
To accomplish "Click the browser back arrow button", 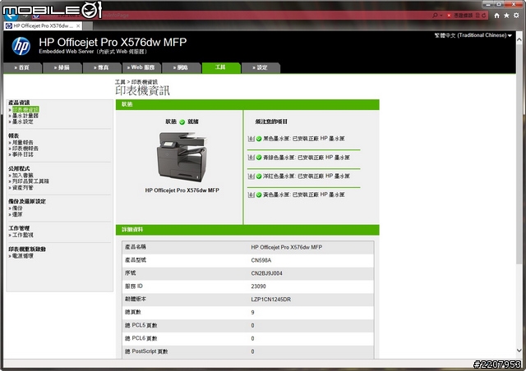I will [x=12, y=14].
